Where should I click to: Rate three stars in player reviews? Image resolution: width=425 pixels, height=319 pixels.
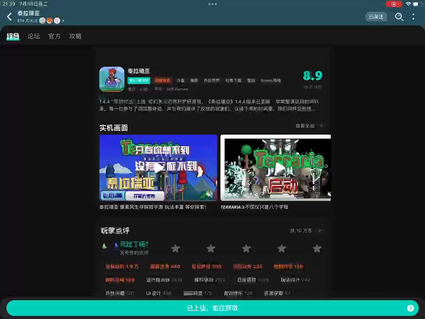[x=246, y=248]
